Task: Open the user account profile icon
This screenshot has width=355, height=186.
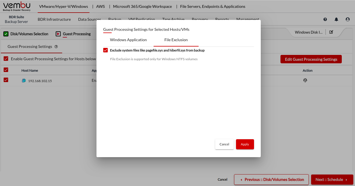Action: pos(348,19)
